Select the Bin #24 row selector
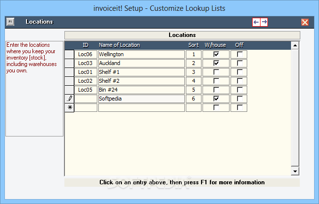319x204 pixels. coord(69,90)
